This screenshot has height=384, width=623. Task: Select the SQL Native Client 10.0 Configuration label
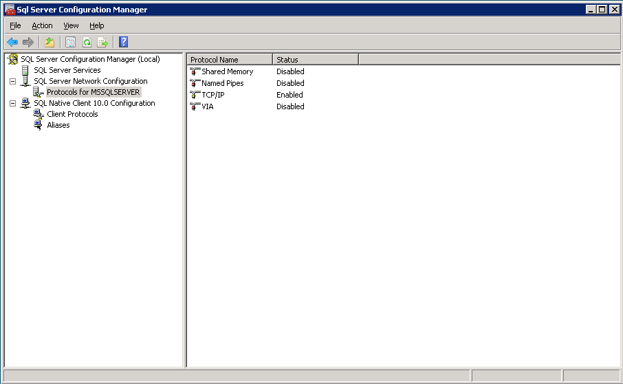pyautogui.click(x=94, y=103)
